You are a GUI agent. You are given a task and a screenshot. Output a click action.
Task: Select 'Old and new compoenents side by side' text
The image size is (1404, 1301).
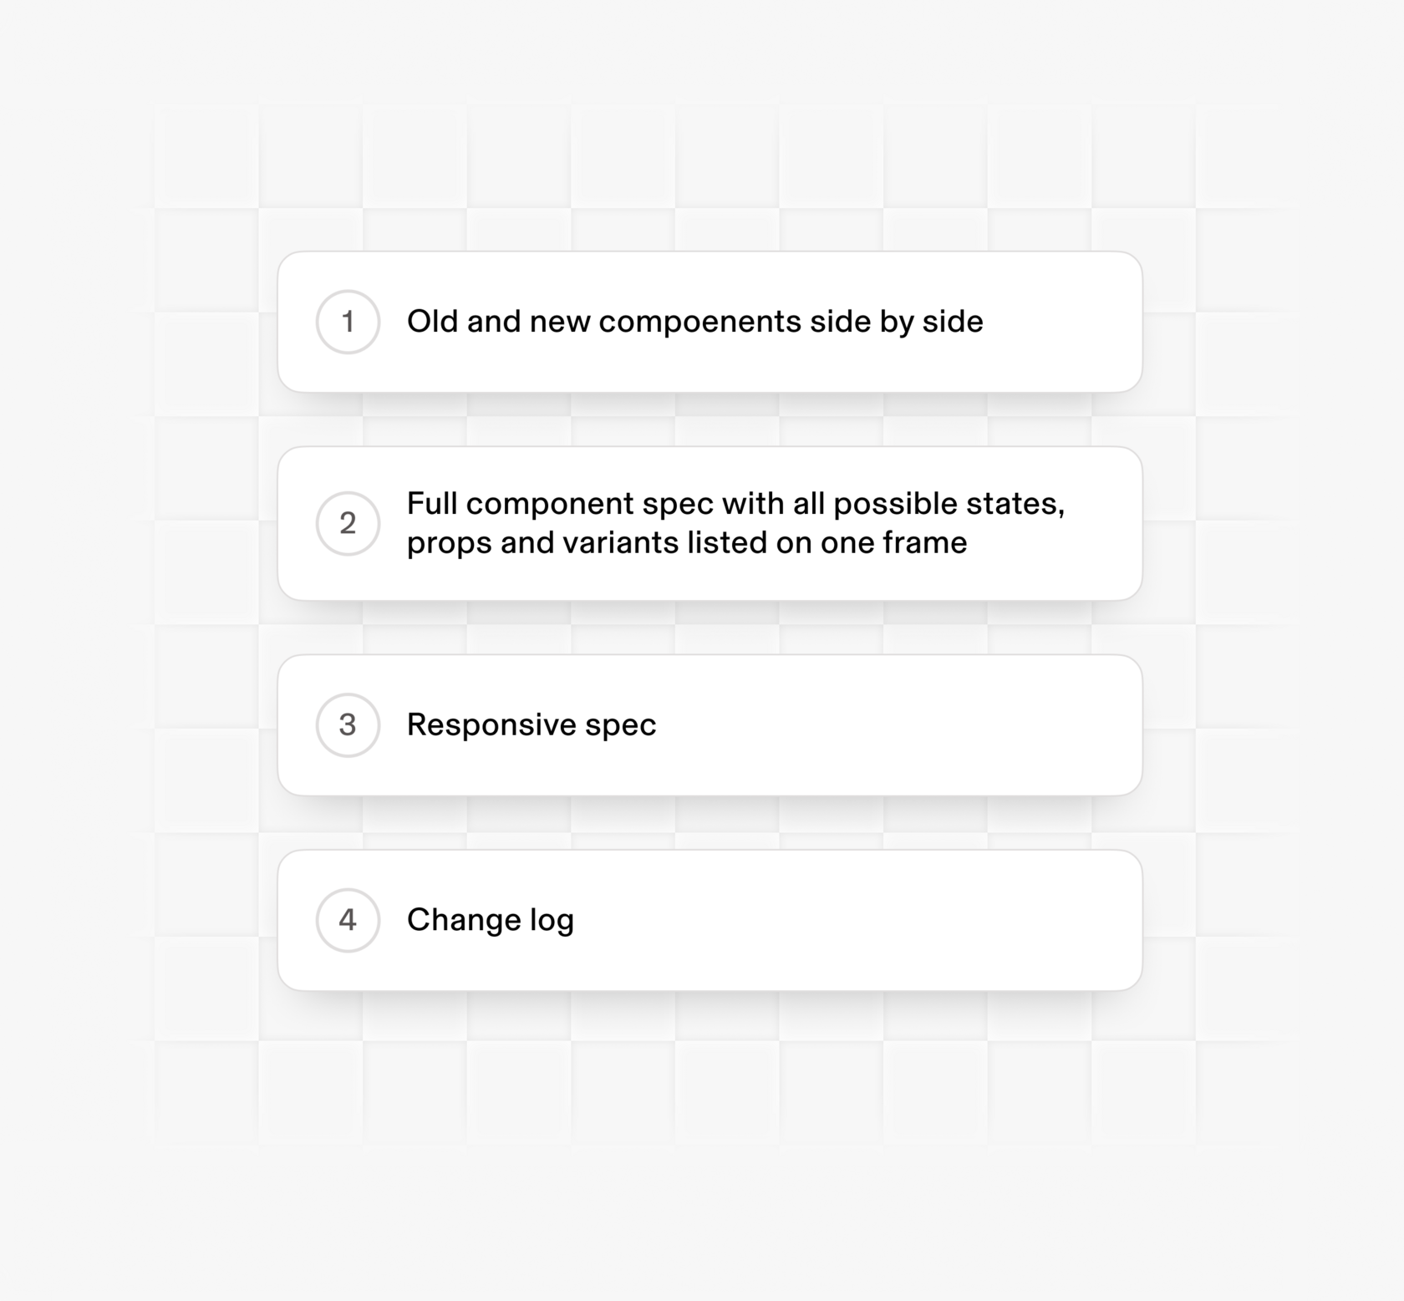(x=694, y=322)
